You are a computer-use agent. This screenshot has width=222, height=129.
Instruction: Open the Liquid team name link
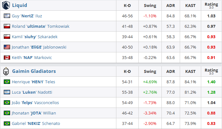pos(19,5)
